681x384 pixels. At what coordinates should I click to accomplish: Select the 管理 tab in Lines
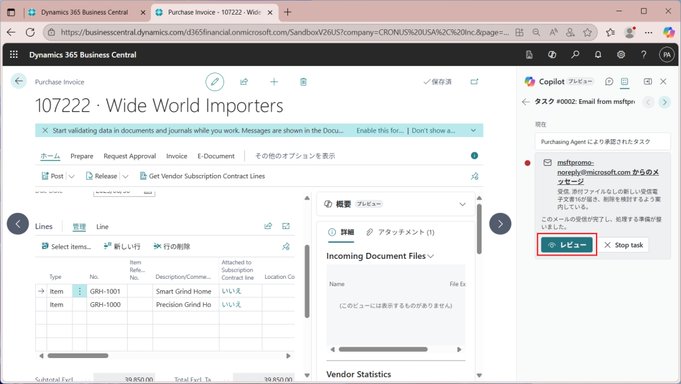click(x=79, y=226)
